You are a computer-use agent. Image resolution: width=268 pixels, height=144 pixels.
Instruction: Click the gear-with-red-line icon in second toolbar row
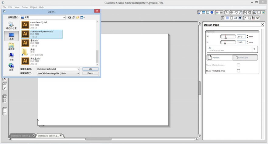[254, 18]
